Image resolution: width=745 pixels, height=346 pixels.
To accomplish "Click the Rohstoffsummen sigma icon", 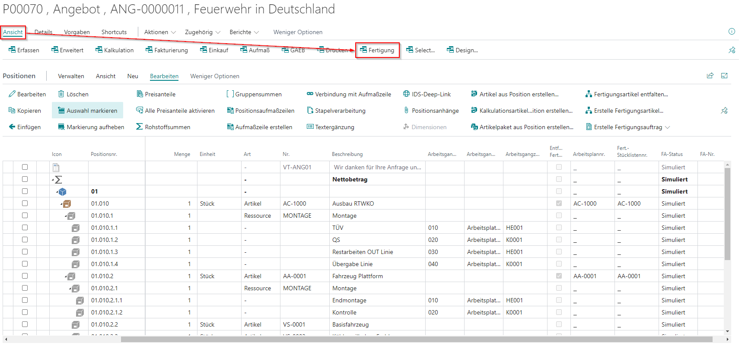I will 139,127.
